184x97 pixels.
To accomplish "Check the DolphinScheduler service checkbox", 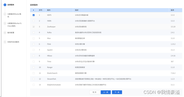I will [x=34, y=85].
